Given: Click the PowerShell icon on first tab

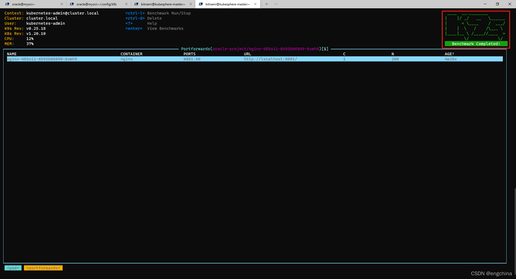Looking at the screenshot, I should click(x=7, y=4).
